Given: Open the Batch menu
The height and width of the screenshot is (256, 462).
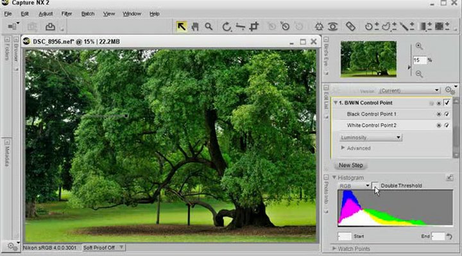Looking at the screenshot, I should click(88, 14).
